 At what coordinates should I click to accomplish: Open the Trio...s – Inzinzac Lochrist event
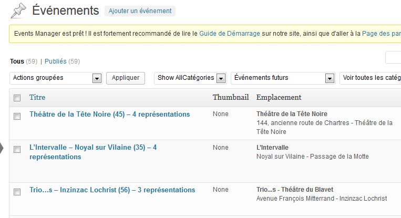112,190
